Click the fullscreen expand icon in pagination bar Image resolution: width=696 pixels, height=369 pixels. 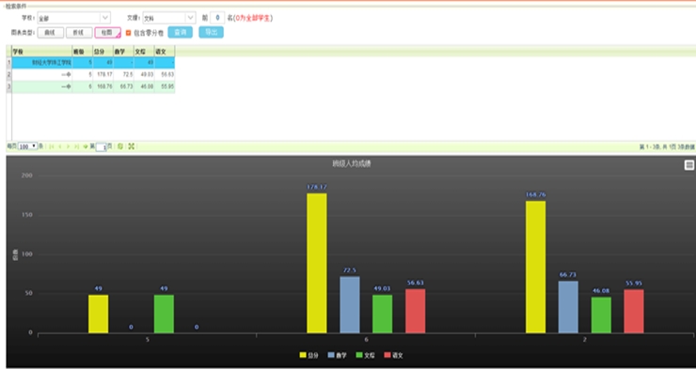pyautogui.click(x=132, y=146)
